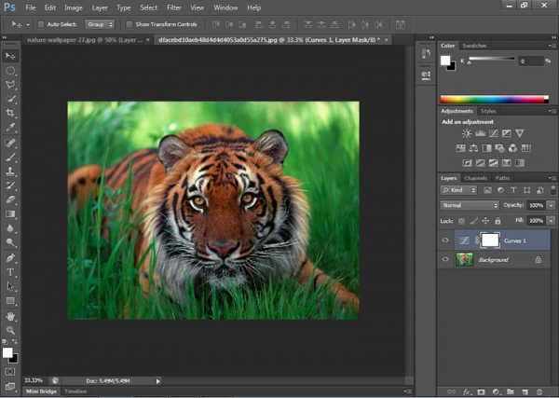Open the Mini Bridge panel
This screenshot has width=559, height=398.
pyautogui.click(x=39, y=393)
